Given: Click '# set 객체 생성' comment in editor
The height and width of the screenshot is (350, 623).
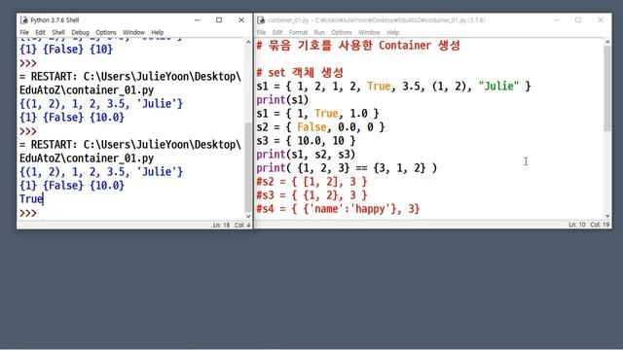Looking at the screenshot, I should tap(300, 73).
